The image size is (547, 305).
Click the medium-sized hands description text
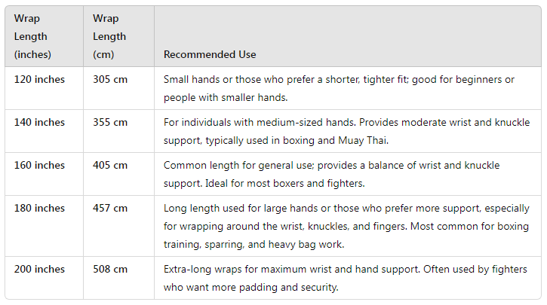[x=346, y=131]
